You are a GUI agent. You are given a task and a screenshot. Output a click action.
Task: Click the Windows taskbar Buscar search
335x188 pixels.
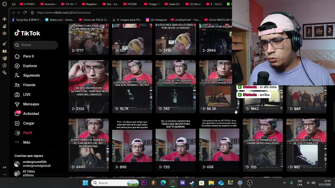115,183
